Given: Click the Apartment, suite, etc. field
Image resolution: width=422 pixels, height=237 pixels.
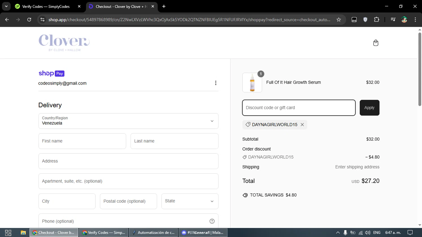Looking at the screenshot, I should tap(128, 181).
